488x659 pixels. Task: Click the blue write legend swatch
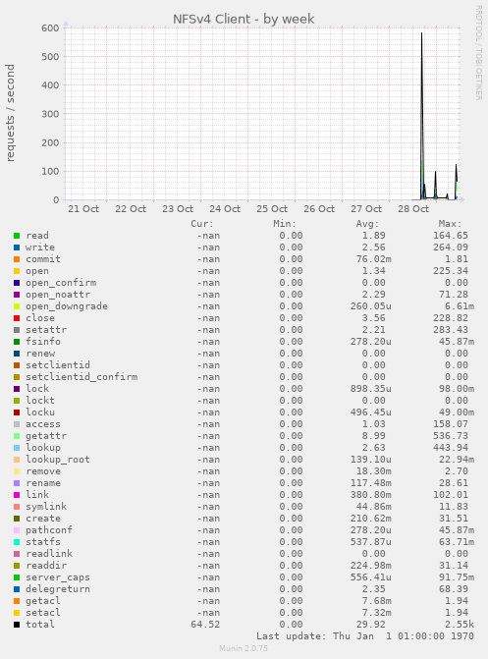(x=17, y=247)
